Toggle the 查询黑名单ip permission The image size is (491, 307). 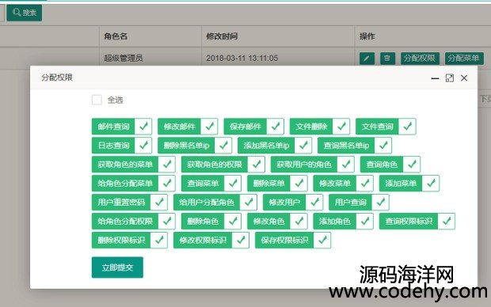click(x=355, y=146)
